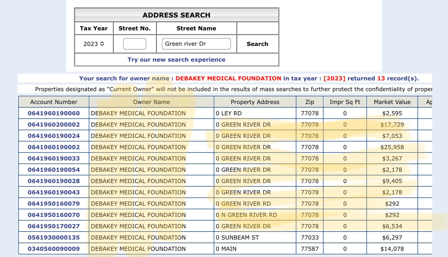Click the Account Number column header
The height and width of the screenshot is (257, 448).
click(x=54, y=102)
